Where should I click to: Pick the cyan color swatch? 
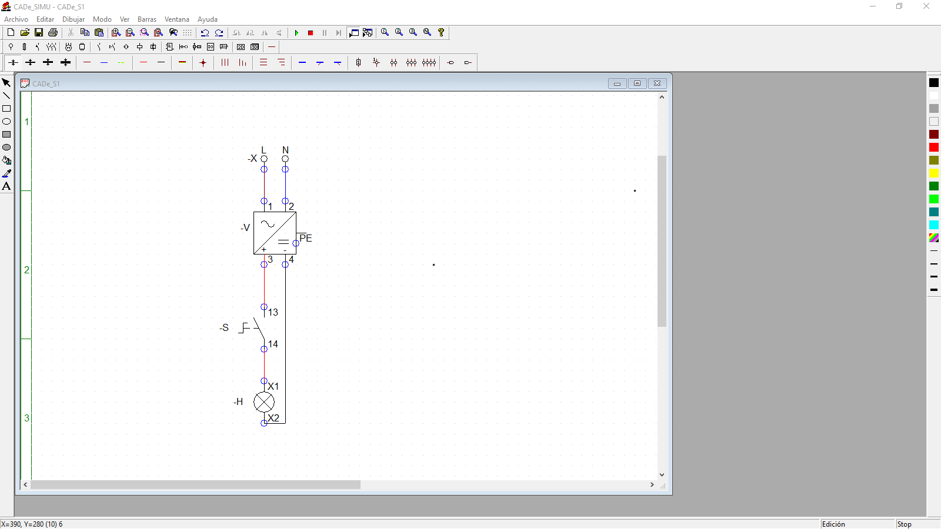(x=934, y=225)
